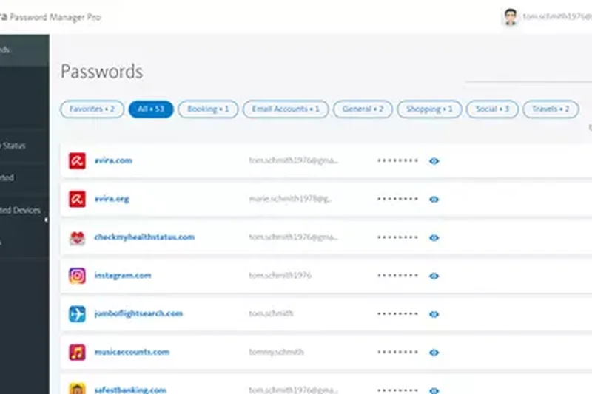Image resolution: width=592 pixels, height=394 pixels.
Task: Show the instagram.com password
Action: click(x=434, y=276)
